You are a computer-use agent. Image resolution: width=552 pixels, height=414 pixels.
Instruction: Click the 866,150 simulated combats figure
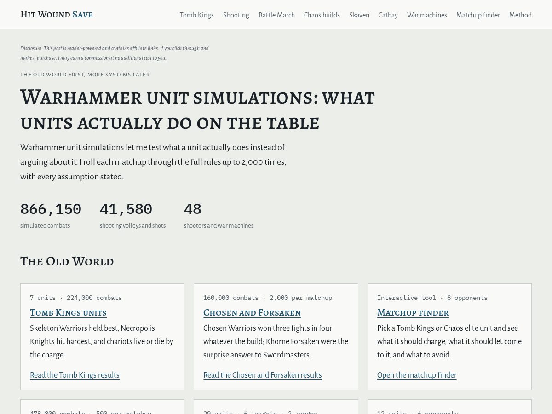click(51, 209)
